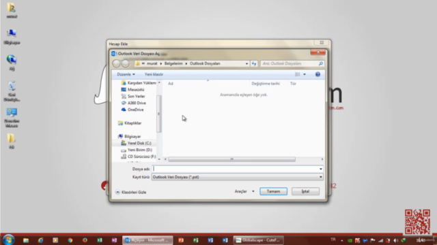437x245 pixels.
Task: Sort by the Tür column header
Action: click(x=293, y=83)
